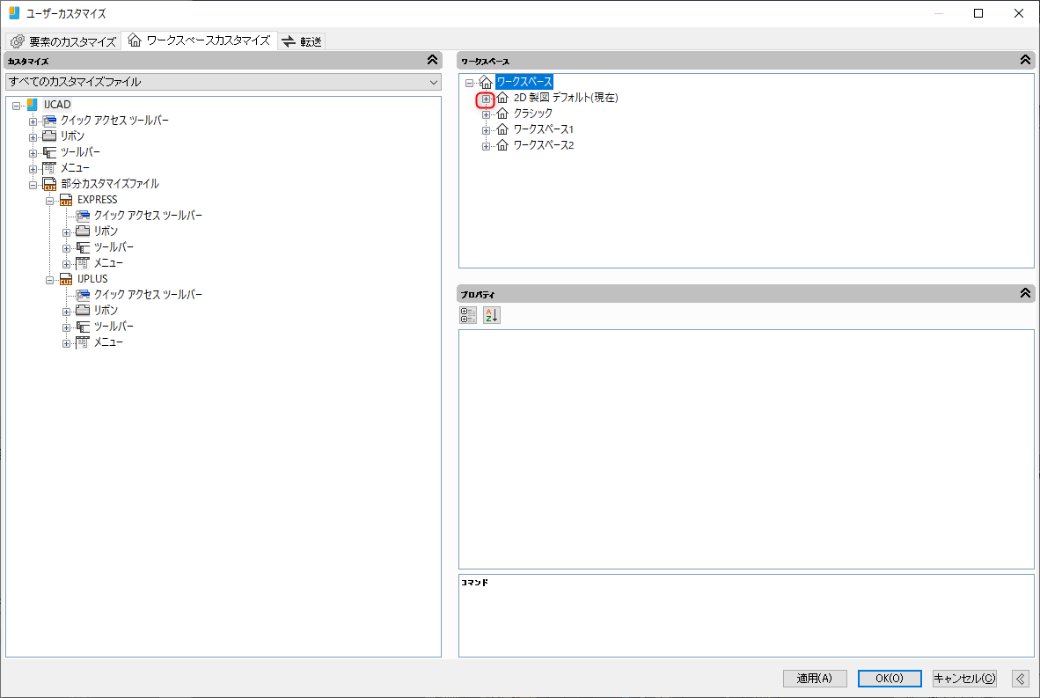Select the ワークスペース root label
The width and height of the screenshot is (1040, 698).
tap(524, 82)
